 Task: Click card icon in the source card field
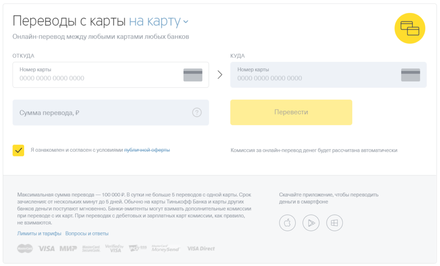(x=192, y=75)
